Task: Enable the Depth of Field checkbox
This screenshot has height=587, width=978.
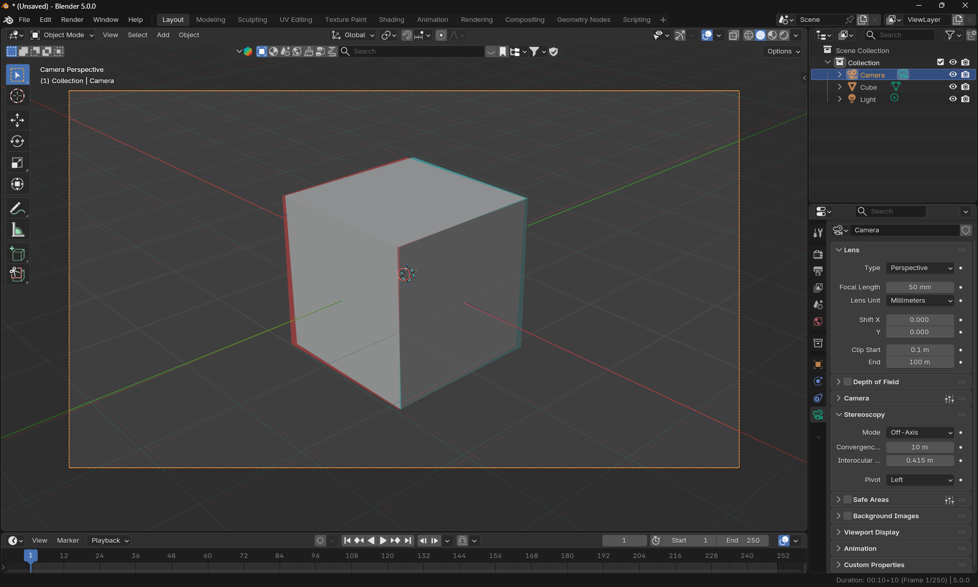Action: coord(848,382)
